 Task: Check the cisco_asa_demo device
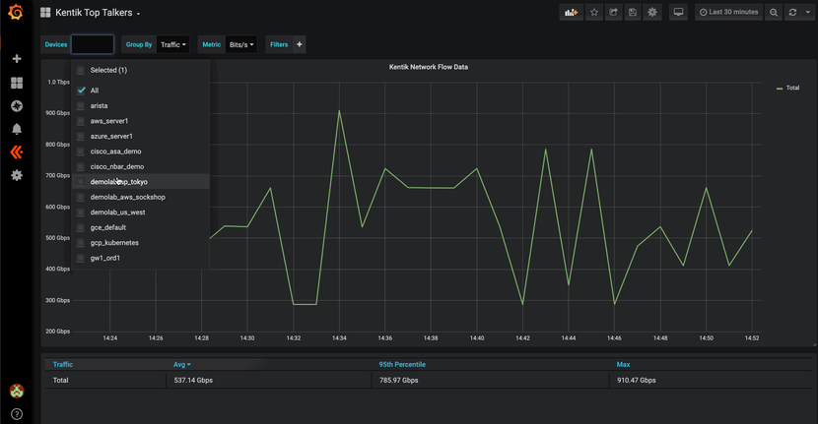81,151
